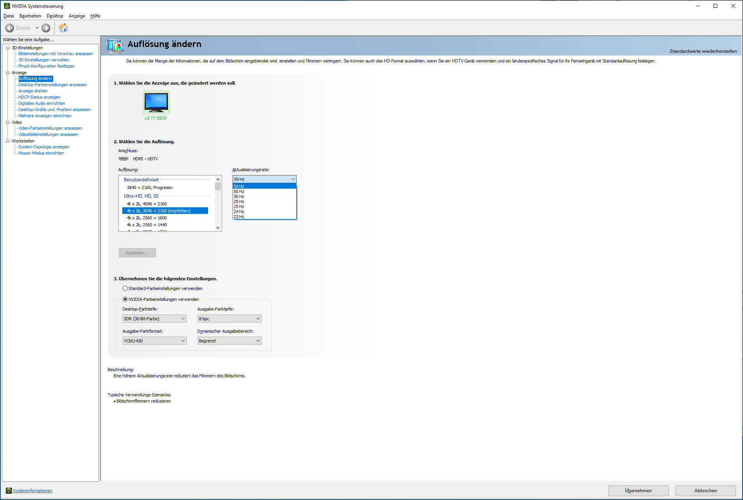The width and height of the screenshot is (743, 500).
Task: Open 3D-Einstellungen verwalten
Action: click(x=44, y=60)
